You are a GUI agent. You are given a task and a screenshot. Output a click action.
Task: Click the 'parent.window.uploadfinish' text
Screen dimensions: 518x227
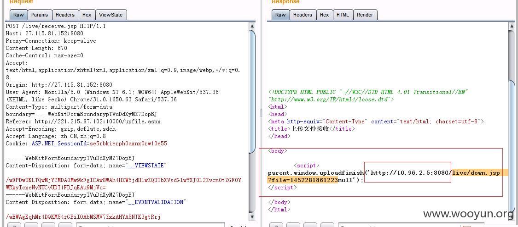click(x=316, y=173)
